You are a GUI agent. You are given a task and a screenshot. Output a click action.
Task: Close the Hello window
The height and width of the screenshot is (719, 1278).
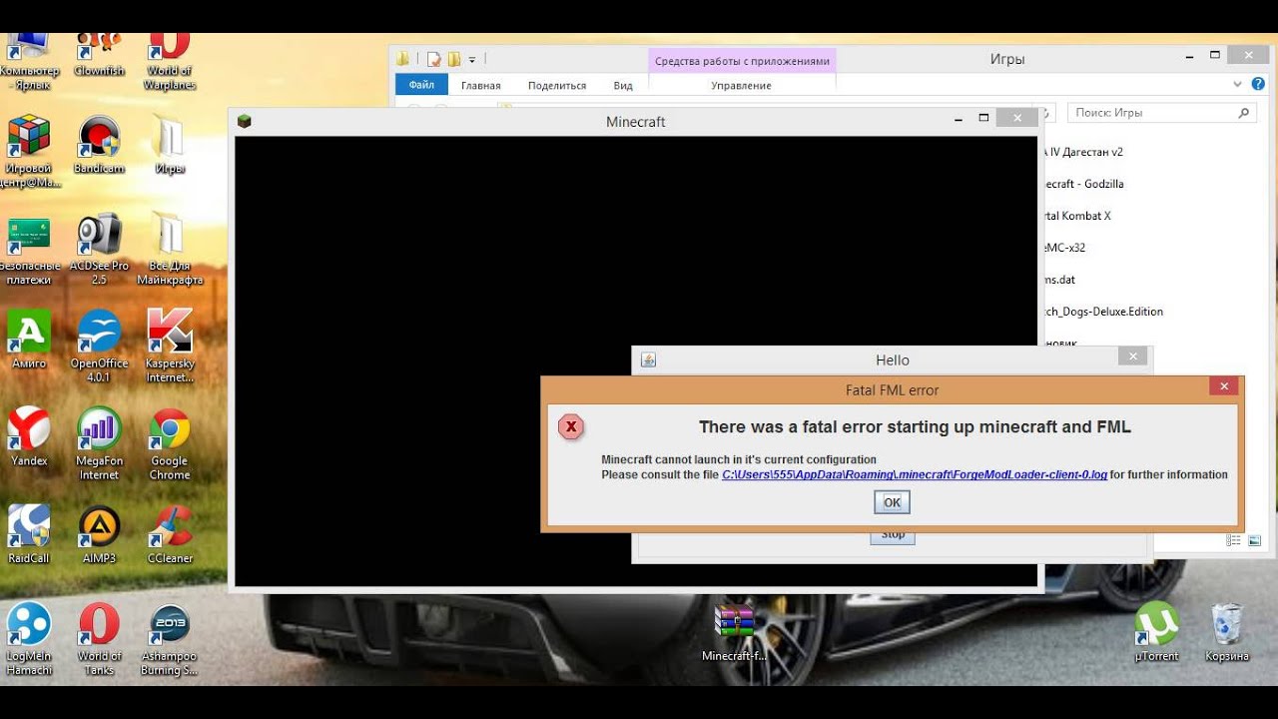click(1132, 357)
